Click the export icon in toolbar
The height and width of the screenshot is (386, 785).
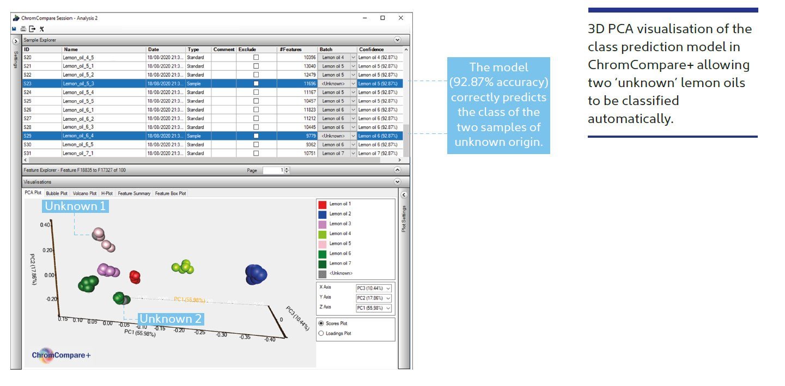coord(32,29)
